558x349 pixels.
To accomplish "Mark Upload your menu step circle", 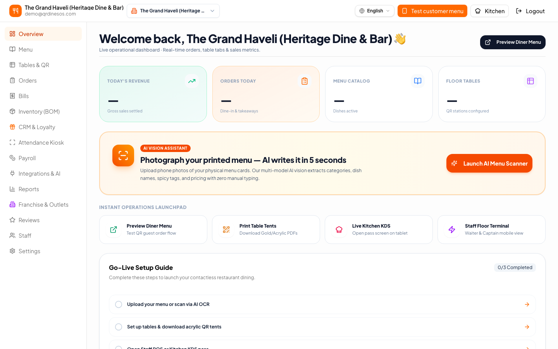I will (x=119, y=304).
